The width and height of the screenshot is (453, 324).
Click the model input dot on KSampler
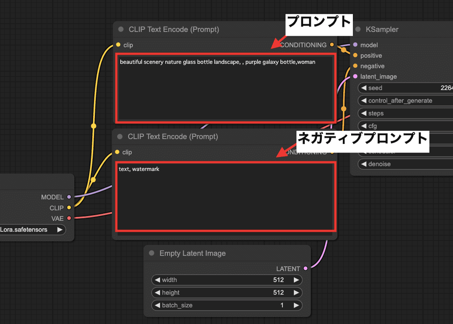tap(355, 45)
